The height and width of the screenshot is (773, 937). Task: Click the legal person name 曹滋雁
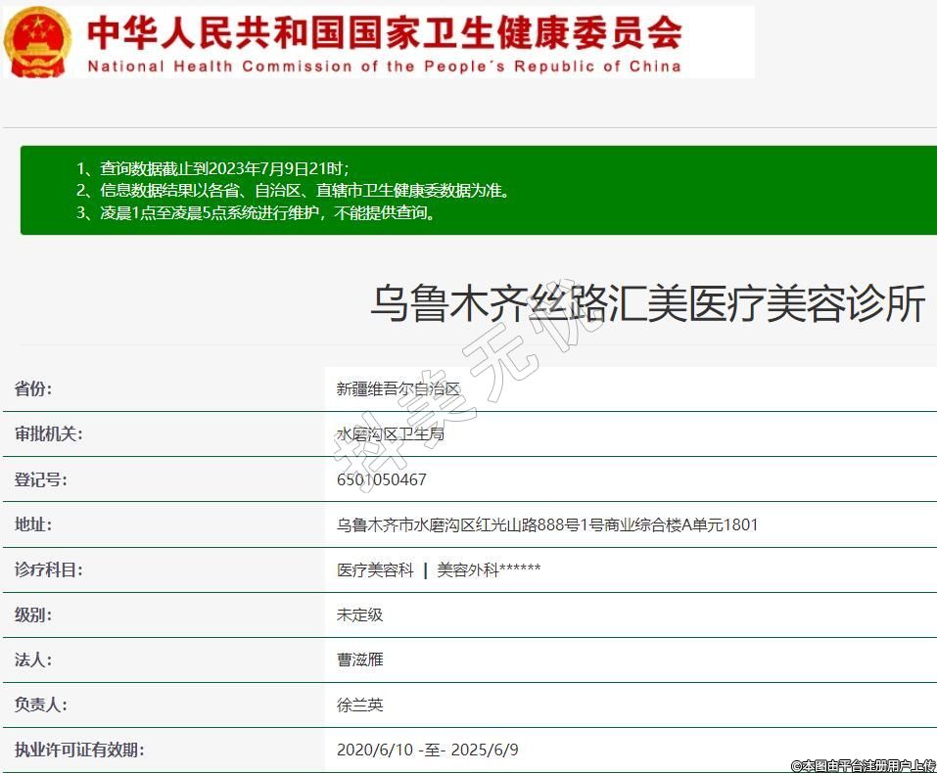(359, 659)
